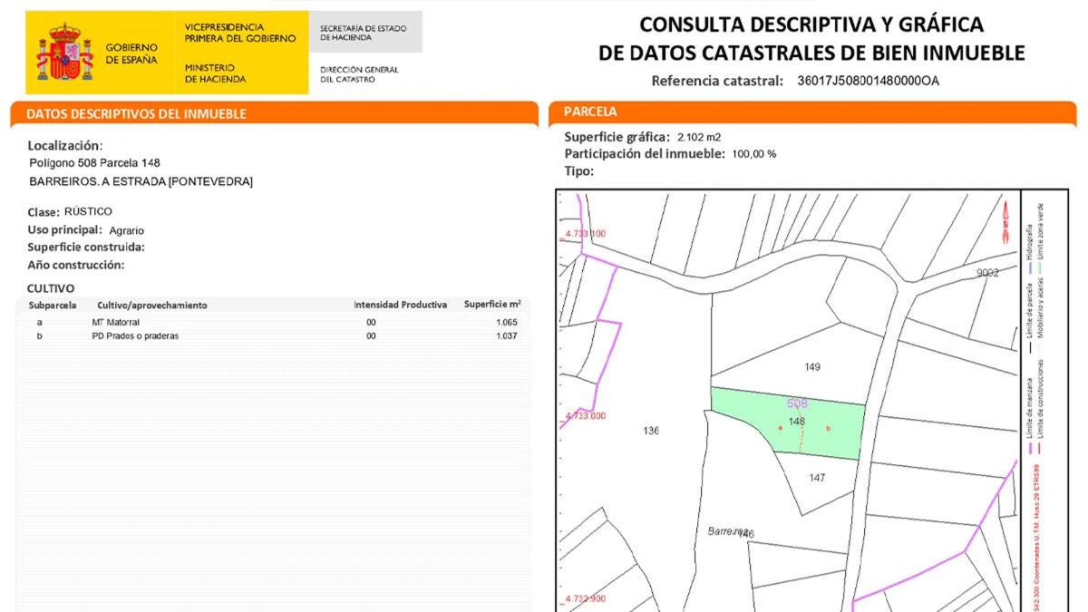
Task: Click the Ministerio de Hacienda yellow banner
Action: coord(240,53)
